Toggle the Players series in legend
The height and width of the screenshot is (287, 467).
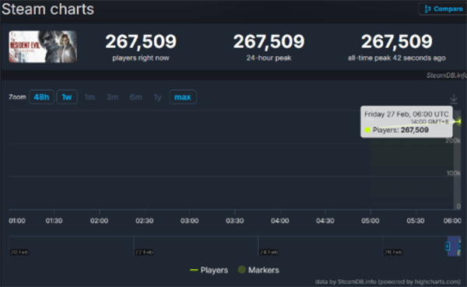point(209,270)
